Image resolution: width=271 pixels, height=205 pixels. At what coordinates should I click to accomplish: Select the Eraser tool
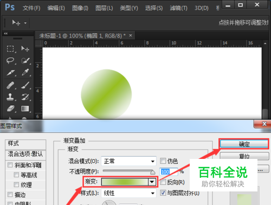(10, 108)
